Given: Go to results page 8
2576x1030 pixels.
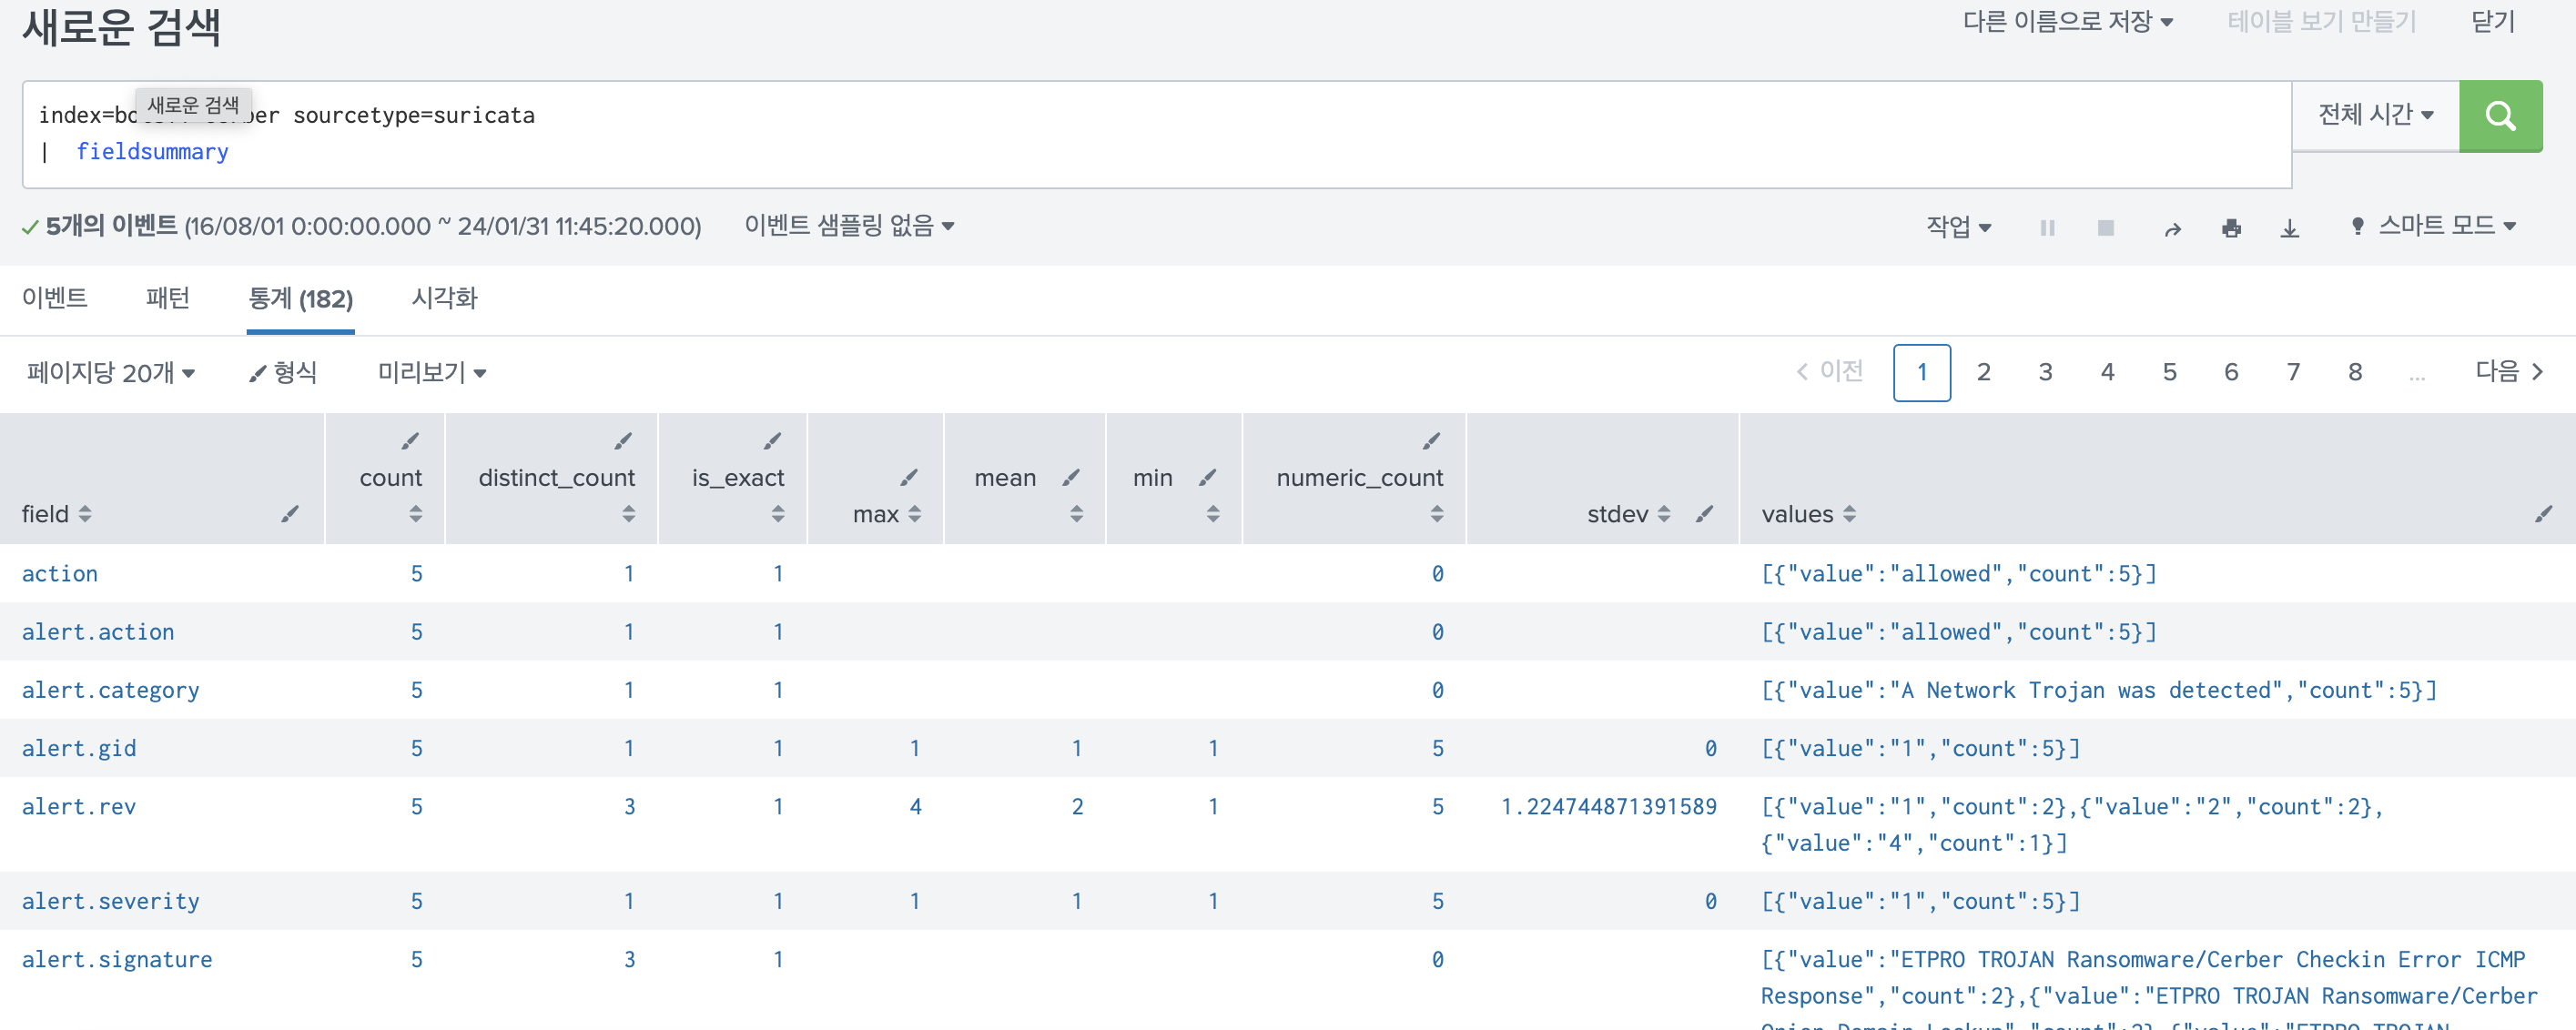Looking at the screenshot, I should pos(2355,372).
